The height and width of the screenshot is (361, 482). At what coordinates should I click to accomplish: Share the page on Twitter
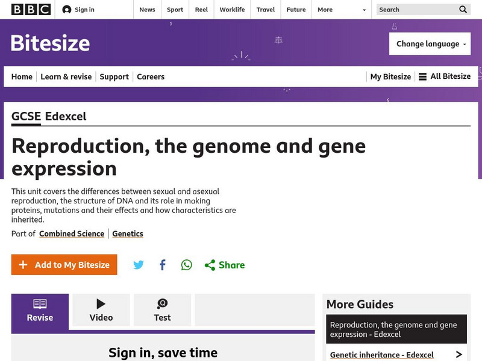coord(139,265)
